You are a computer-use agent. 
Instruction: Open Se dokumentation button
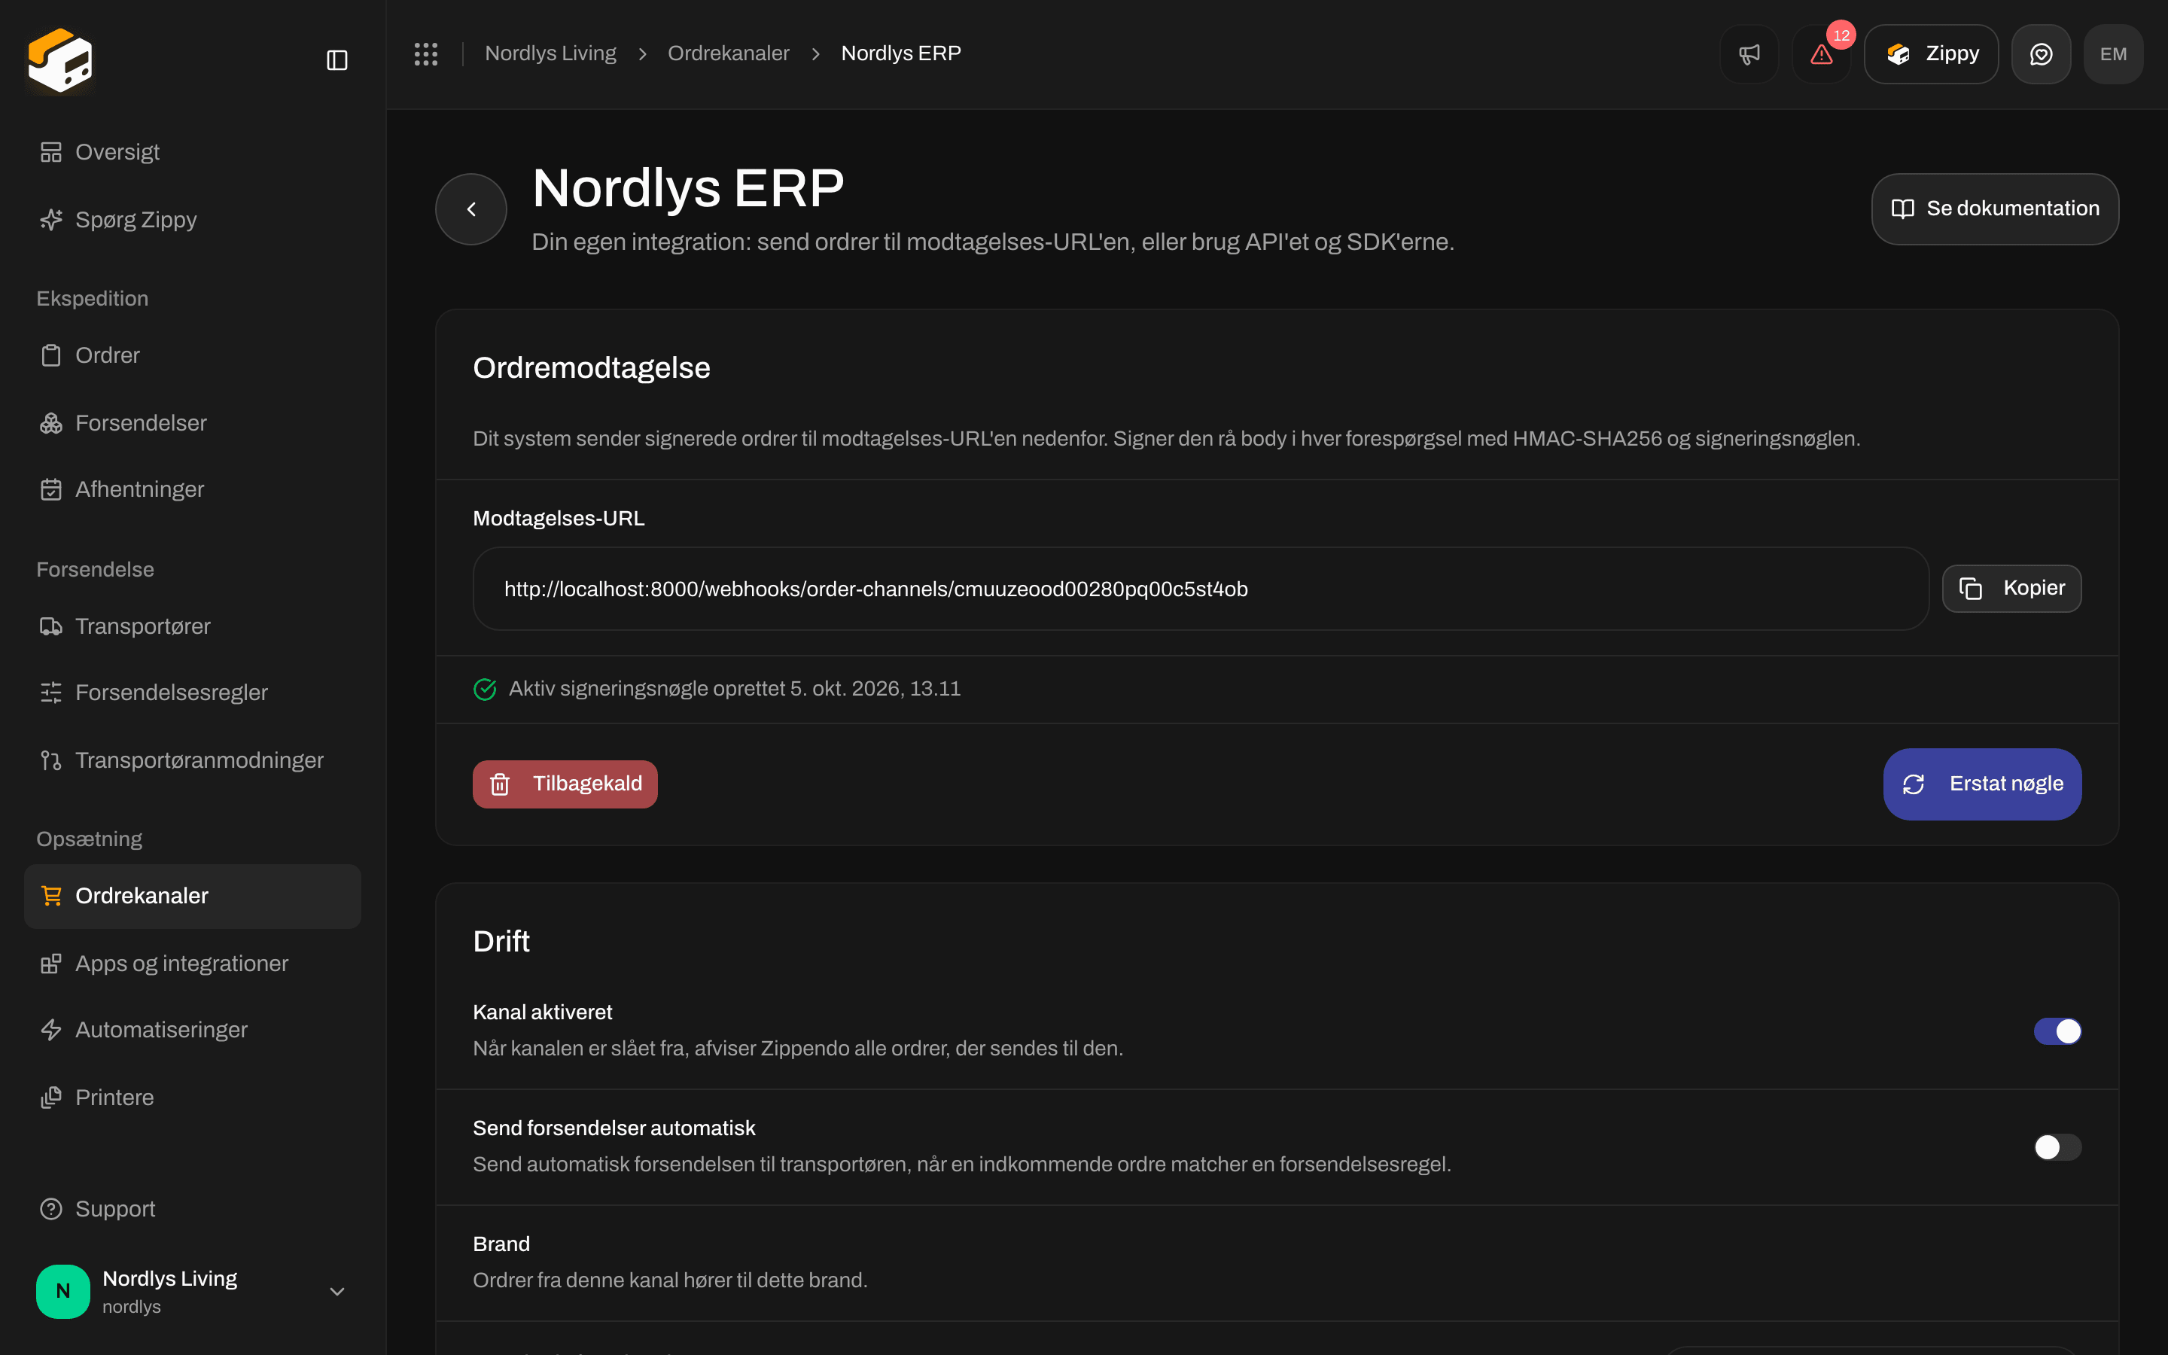(x=1995, y=209)
